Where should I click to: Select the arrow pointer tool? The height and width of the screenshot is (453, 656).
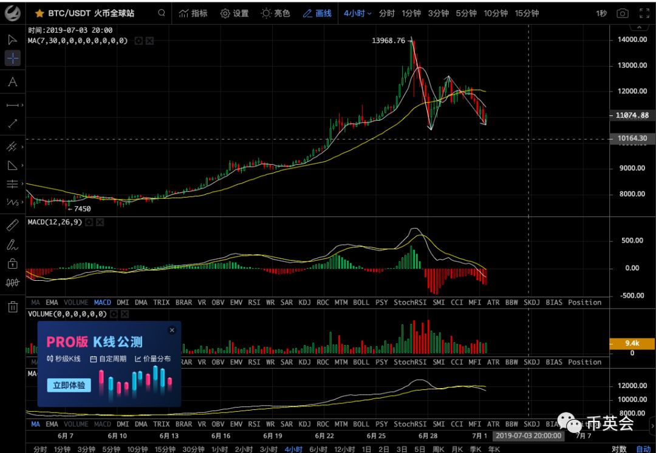click(x=12, y=39)
